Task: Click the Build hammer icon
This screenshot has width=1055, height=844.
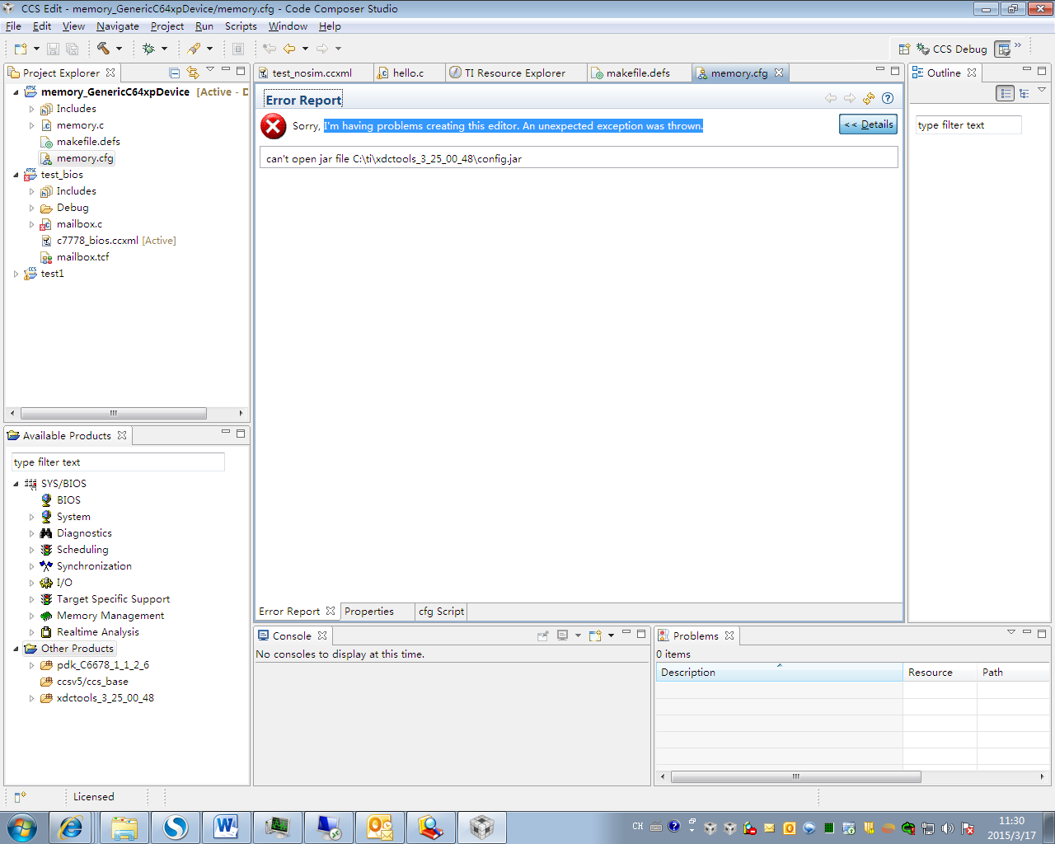Action: [103, 49]
